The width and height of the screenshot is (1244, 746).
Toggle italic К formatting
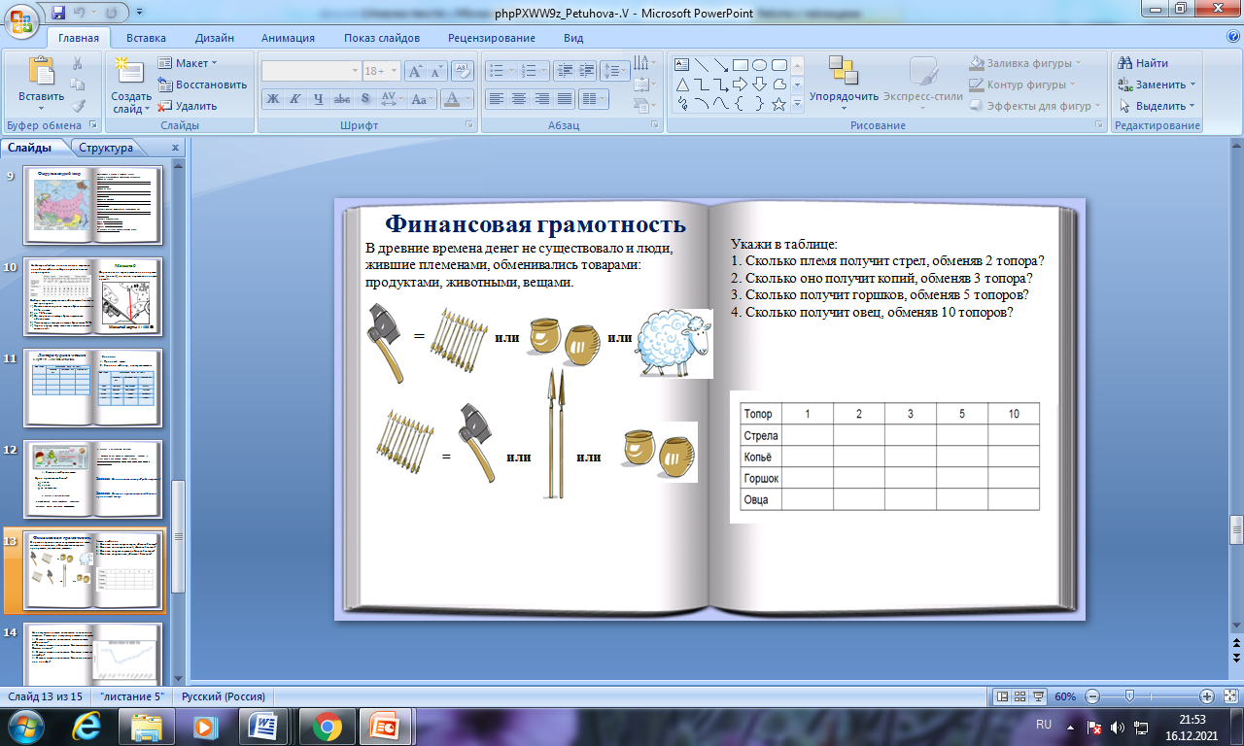pos(294,99)
